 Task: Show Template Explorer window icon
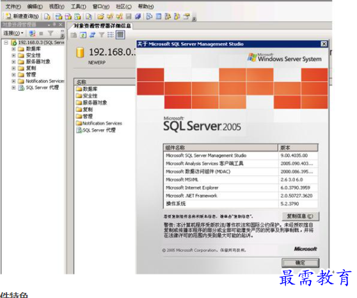(x=177, y=17)
